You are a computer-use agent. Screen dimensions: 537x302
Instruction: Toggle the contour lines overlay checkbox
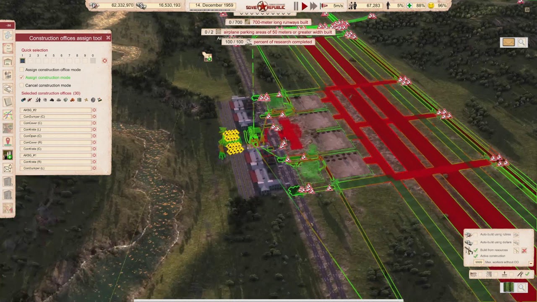pos(496,275)
